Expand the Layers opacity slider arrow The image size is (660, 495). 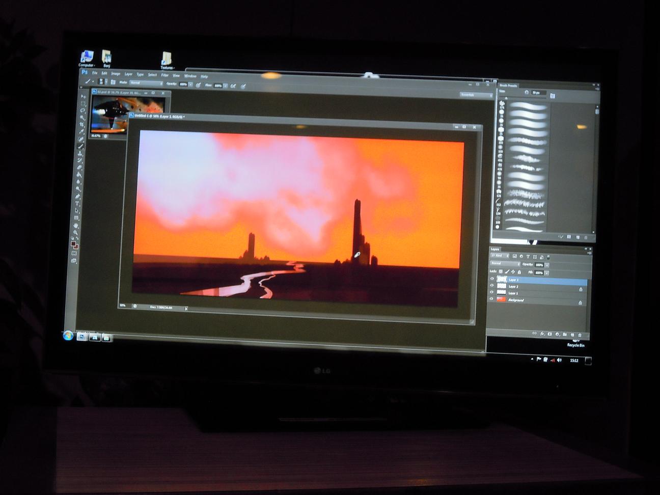pos(547,265)
